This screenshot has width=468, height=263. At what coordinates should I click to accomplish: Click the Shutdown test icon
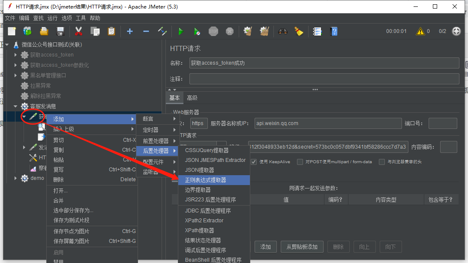[230, 31]
